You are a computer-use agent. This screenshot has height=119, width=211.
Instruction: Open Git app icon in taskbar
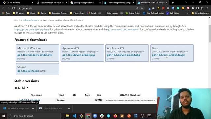(81, 116)
